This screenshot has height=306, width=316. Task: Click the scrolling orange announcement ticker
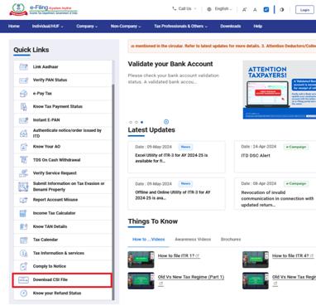[x=222, y=46]
